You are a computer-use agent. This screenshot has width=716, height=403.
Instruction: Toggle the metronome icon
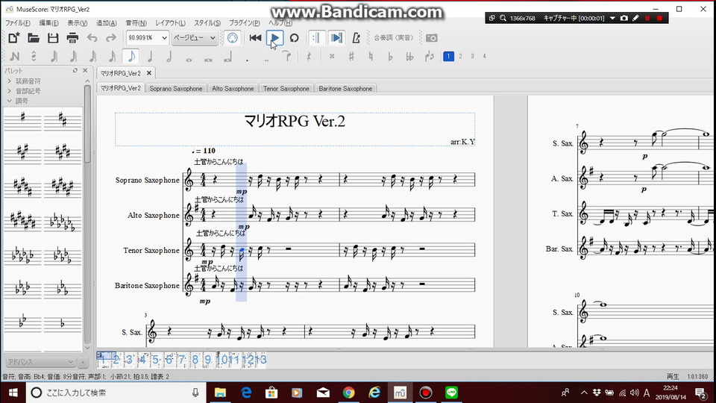(x=357, y=38)
